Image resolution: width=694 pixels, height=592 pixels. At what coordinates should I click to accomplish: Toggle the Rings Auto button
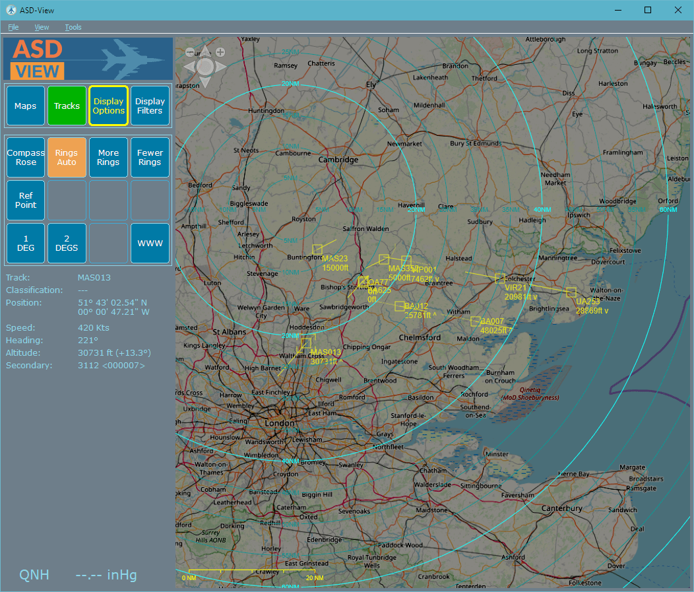[x=67, y=158]
